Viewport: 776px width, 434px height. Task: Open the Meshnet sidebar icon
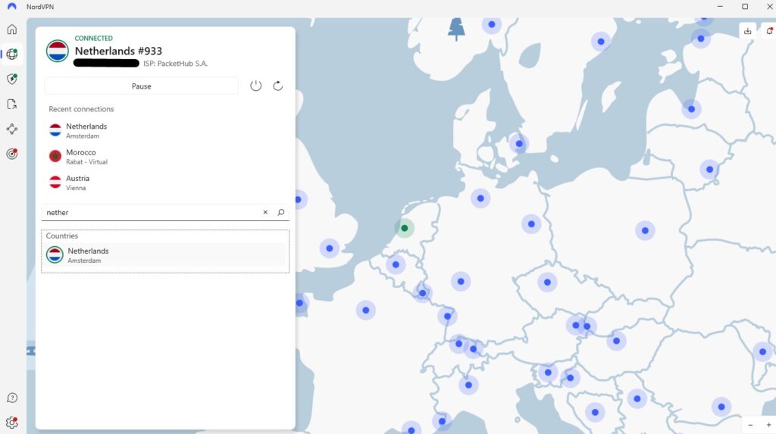point(12,130)
